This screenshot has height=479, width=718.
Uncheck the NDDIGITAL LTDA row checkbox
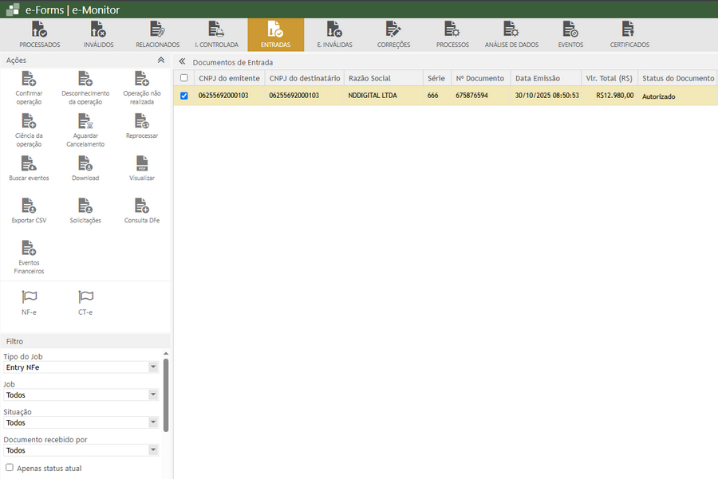tap(184, 96)
